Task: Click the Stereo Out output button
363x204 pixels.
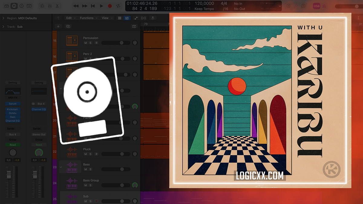Action: (39, 134)
